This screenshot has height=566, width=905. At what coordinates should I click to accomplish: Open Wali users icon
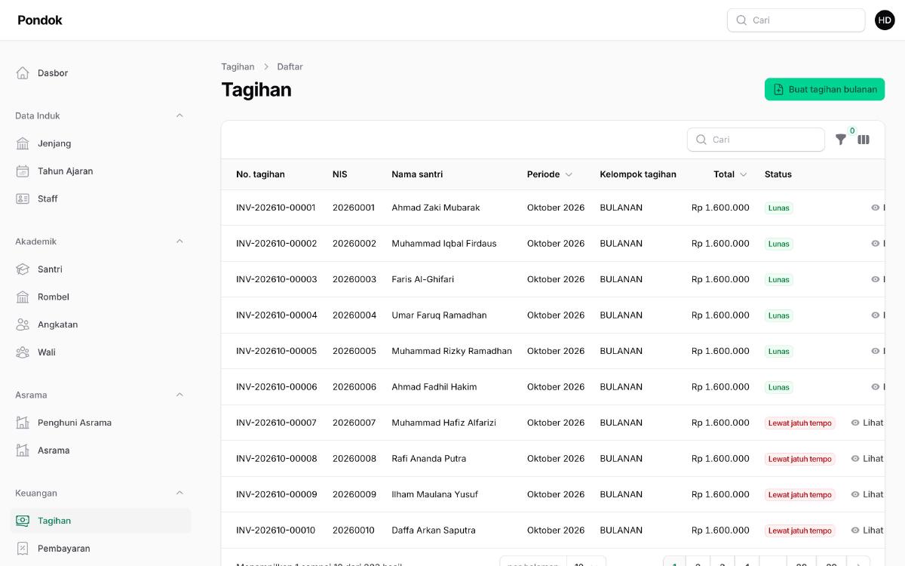pyautogui.click(x=23, y=352)
